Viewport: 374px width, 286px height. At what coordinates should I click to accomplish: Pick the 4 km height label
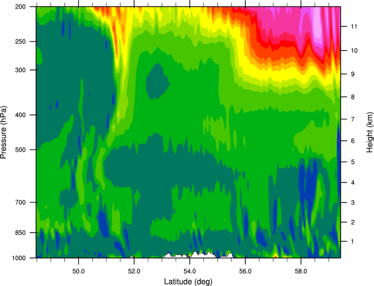(352, 183)
